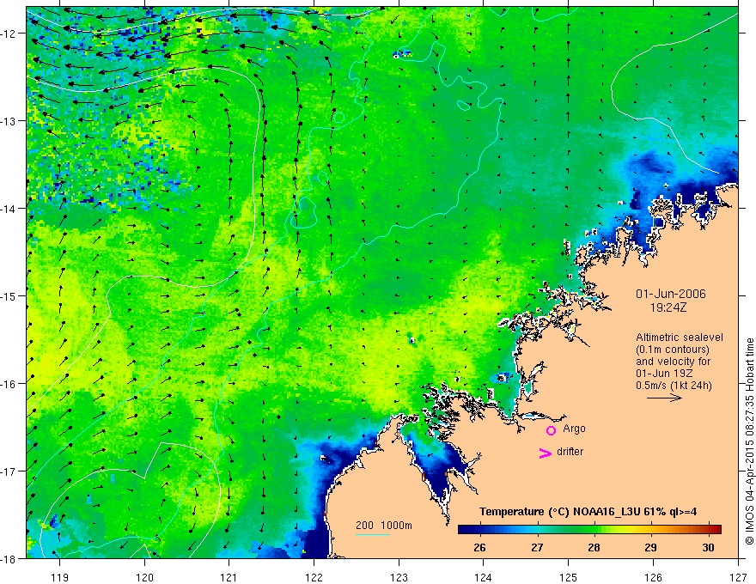This screenshot has width=756, height=584.
Task: Click the "and velocity for" caption line
Action: [673, 362]
